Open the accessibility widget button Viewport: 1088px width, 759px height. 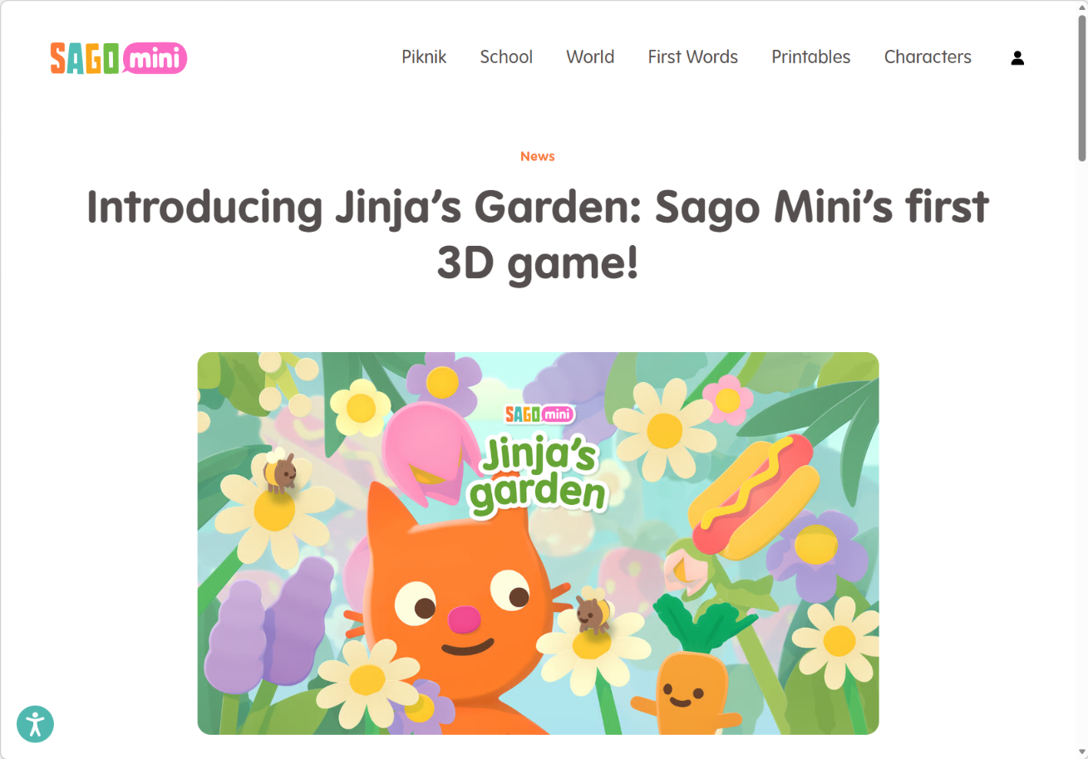35,724
